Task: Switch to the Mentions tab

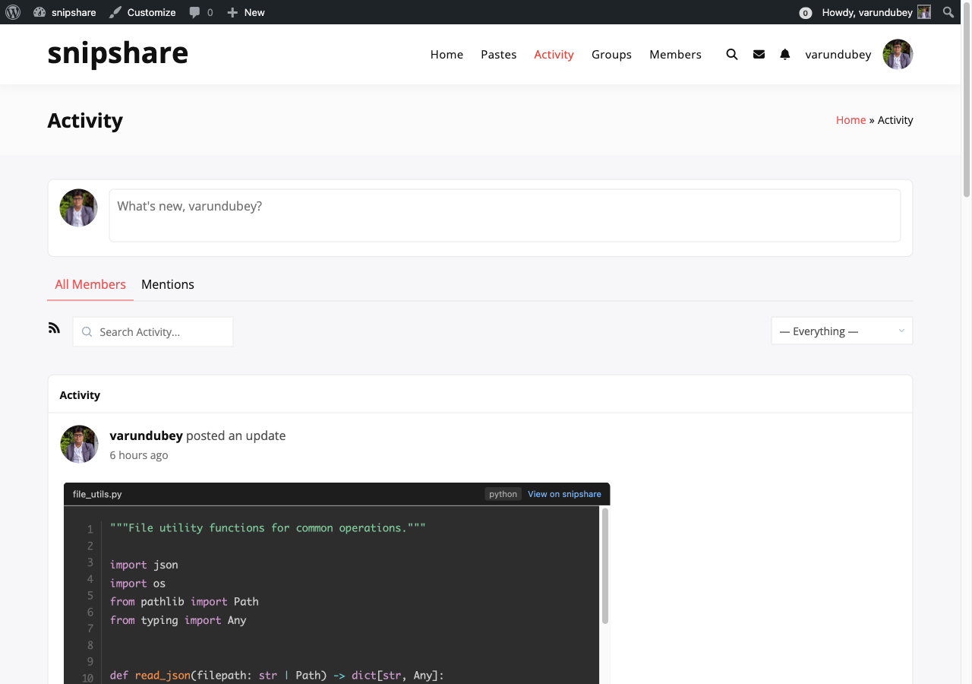Action: coord(167,284)
